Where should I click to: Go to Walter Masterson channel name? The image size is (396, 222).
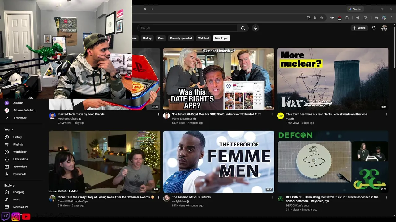coord(183,119)
